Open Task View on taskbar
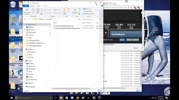The height and width of the screenshot is (100, 179). click(x=55, y=98)
